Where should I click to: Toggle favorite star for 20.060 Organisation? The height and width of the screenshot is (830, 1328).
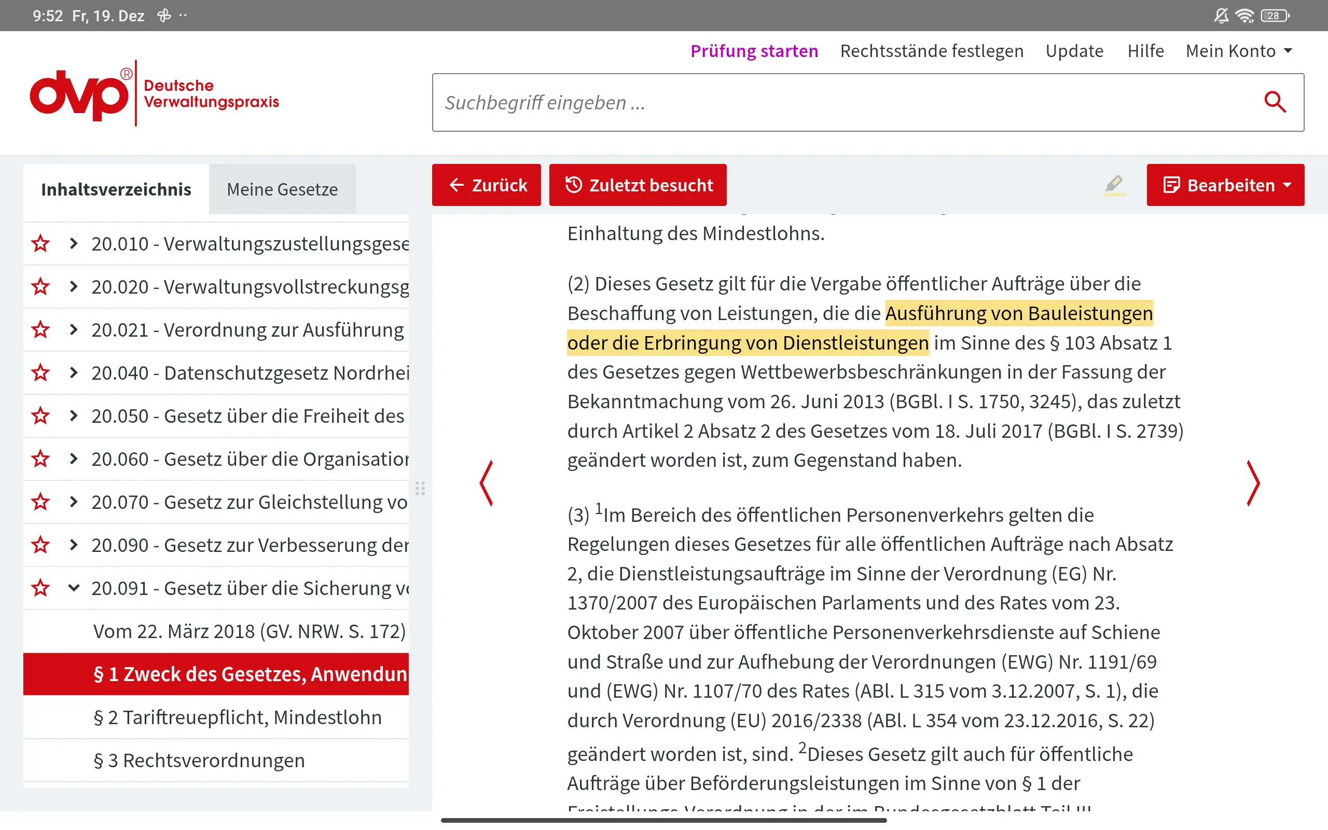[x=40, y=459]
